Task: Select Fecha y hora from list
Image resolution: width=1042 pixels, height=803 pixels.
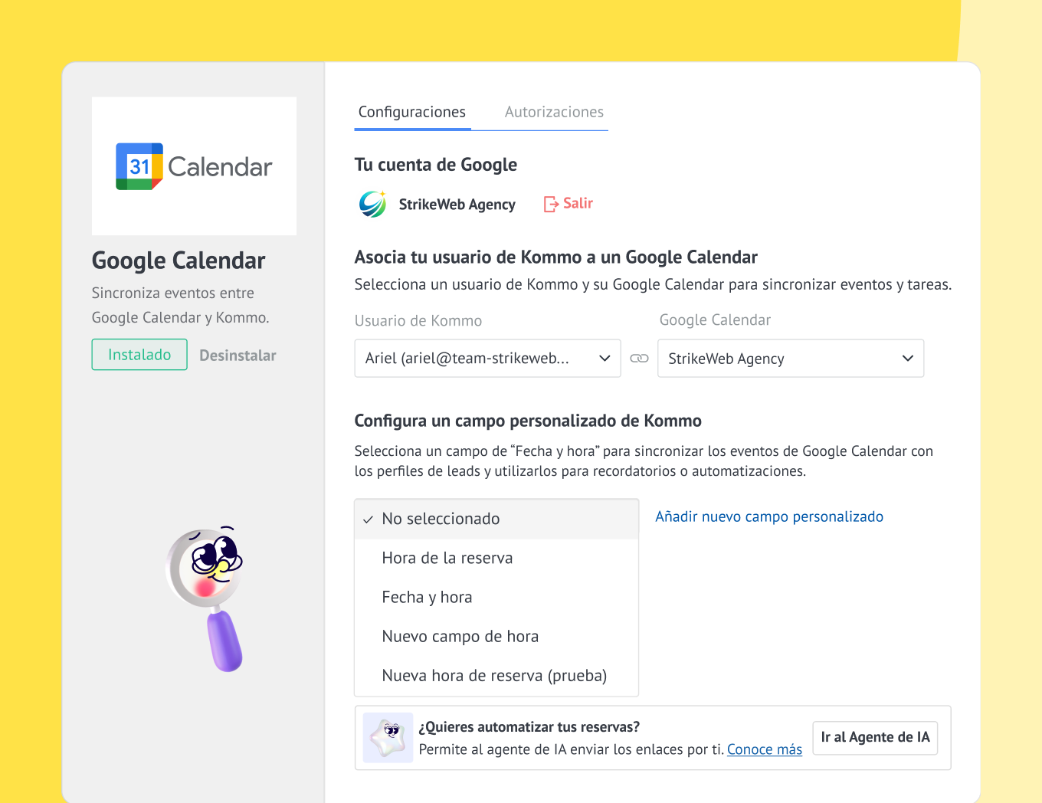Action: coord(427,597)
